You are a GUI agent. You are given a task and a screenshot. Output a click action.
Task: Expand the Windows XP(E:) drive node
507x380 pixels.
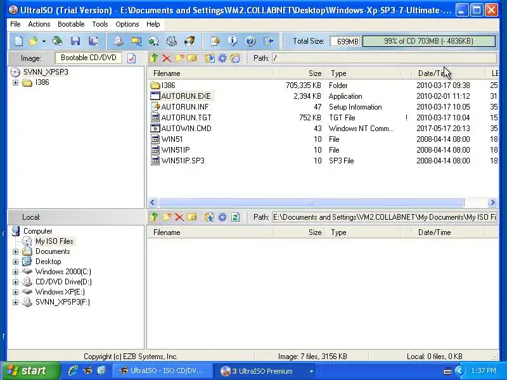15,292
